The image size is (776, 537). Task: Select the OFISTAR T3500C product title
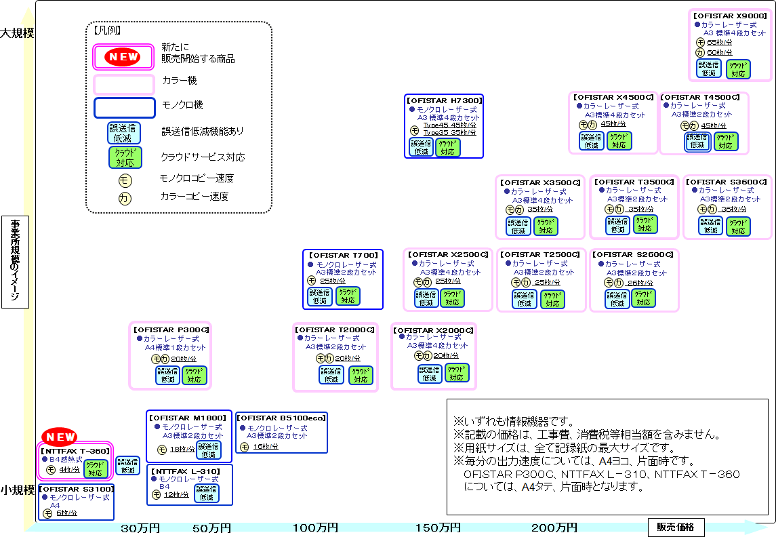click(634, 182)
